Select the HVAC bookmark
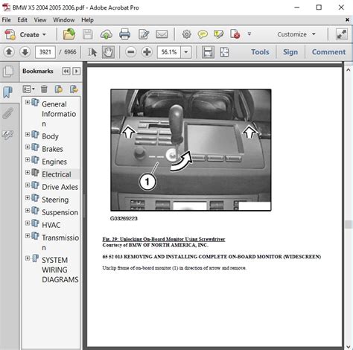 (x=51, y=225)
